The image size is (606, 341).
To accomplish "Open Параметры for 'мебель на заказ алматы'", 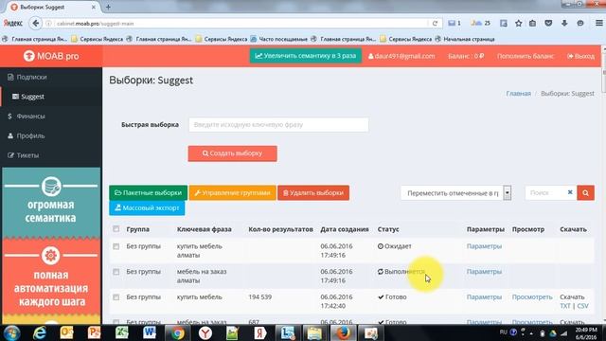I will pos(484,272).
